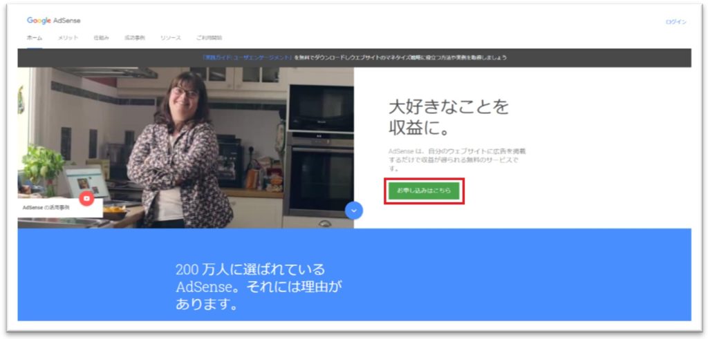Click the green お申し込みはこちら button

tap(424, 191)
